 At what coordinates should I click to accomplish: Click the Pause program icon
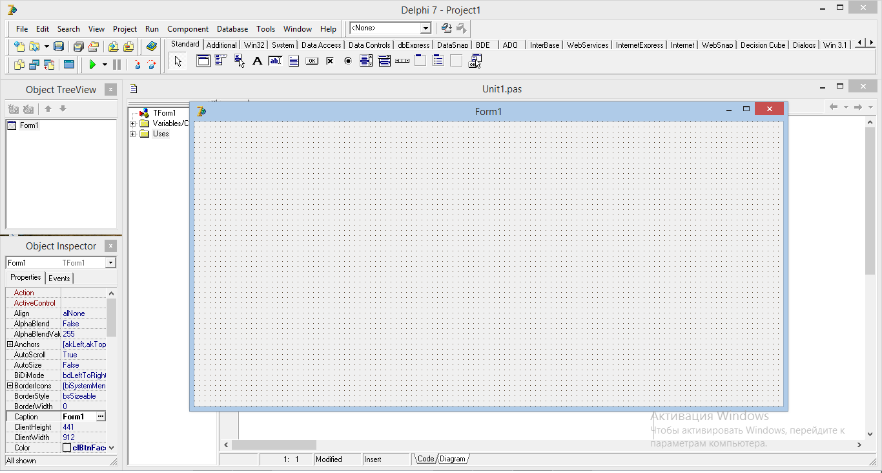(117, 65)
